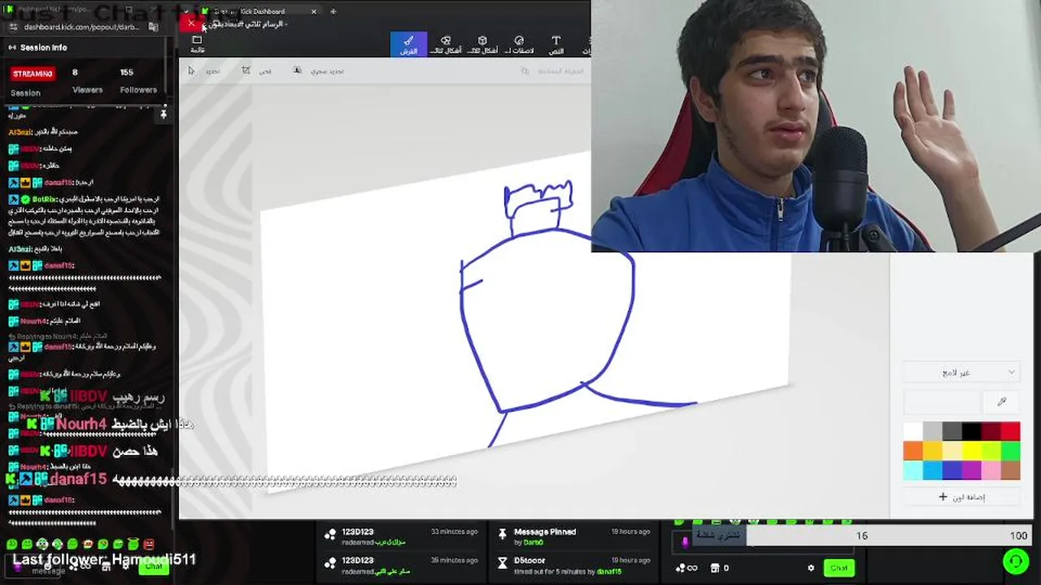This screenshot has height=585, width=1041.
Task: Pick the purple color swatch
Action: [x=971, y=470]
